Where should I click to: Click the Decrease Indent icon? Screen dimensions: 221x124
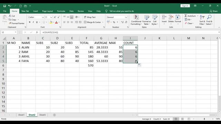point(76,22)
